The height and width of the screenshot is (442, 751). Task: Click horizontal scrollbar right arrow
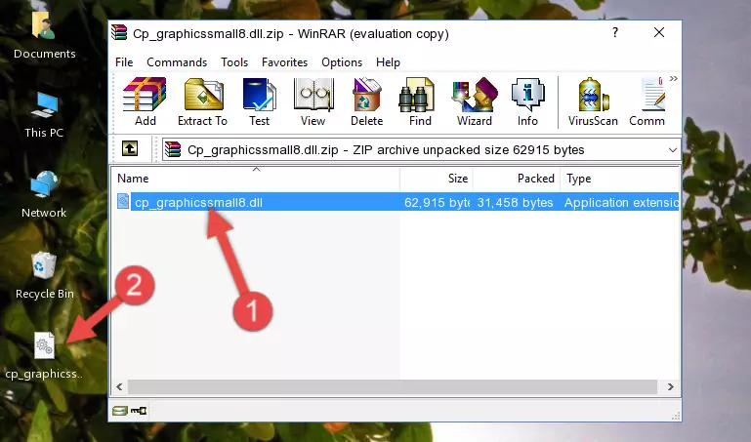pyautogui.click(x=671, y=386)
